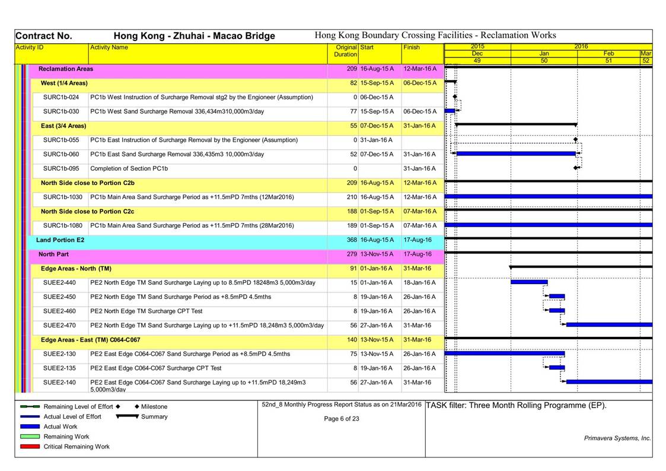
Task: Click the Completion of Section PC1b activity name
Action: point(129,168)
